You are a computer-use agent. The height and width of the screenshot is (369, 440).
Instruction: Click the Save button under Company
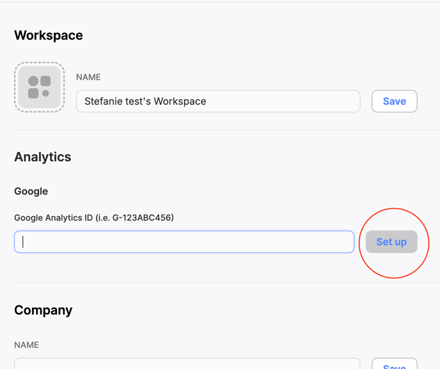coord(394,365)
